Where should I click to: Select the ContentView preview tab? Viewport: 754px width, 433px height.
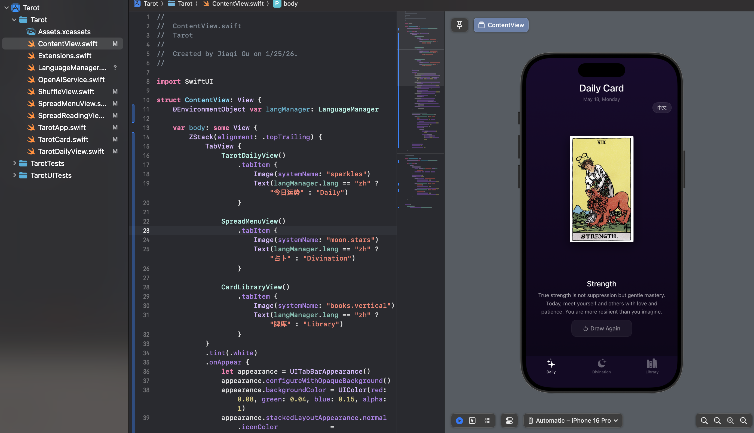pyautogui.click(x=501, y=25)
